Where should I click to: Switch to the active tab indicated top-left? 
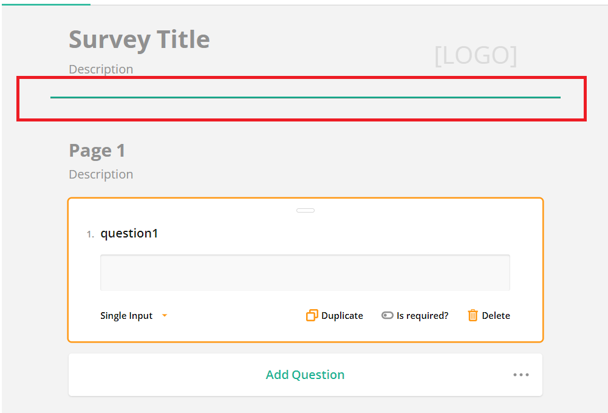click(x=45, y=4)
